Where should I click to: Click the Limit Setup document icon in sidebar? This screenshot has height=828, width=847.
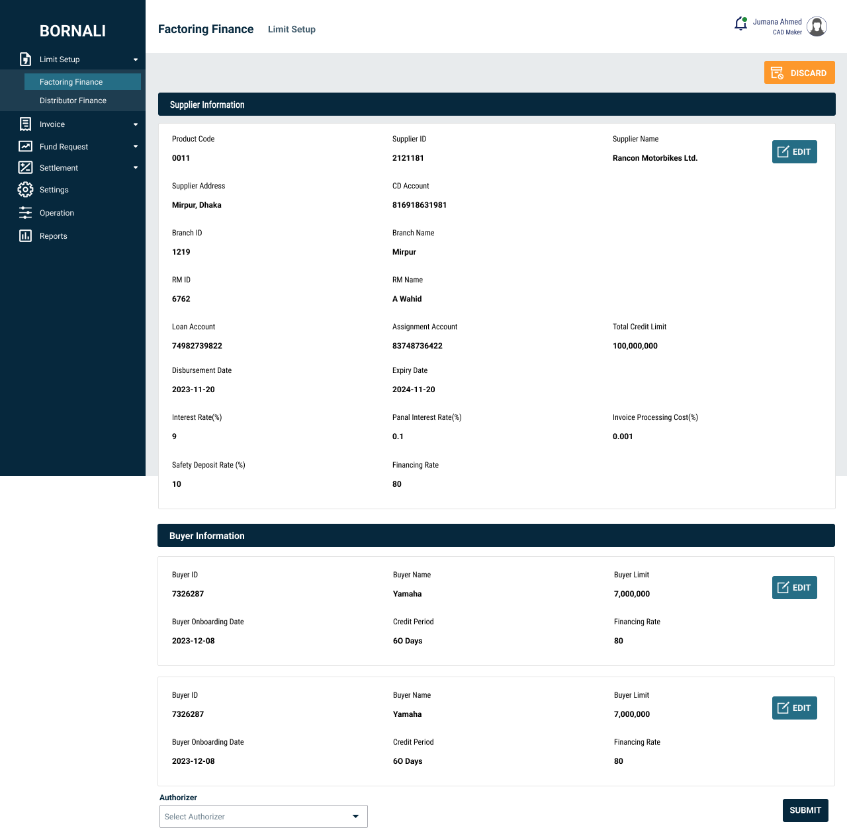[x=25, y=59]
